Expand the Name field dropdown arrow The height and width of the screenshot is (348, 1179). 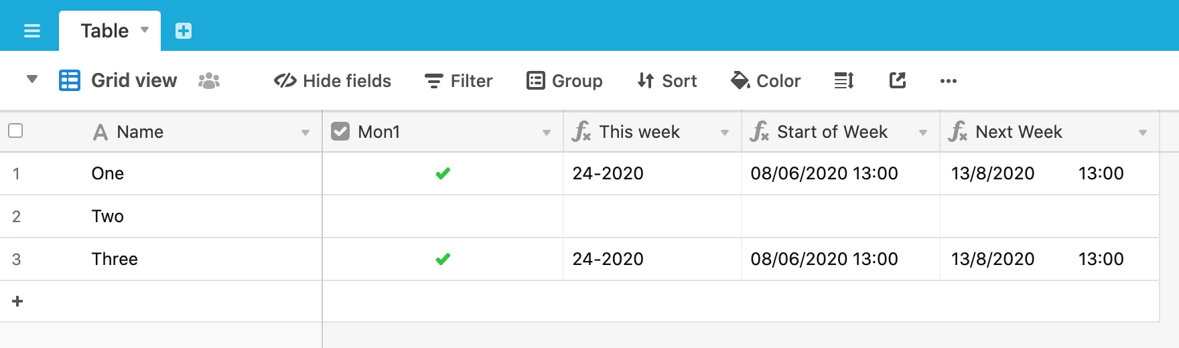(305, 133)
